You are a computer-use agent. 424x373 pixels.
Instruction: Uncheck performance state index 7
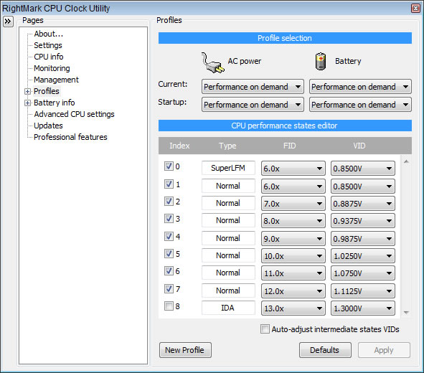169,288
